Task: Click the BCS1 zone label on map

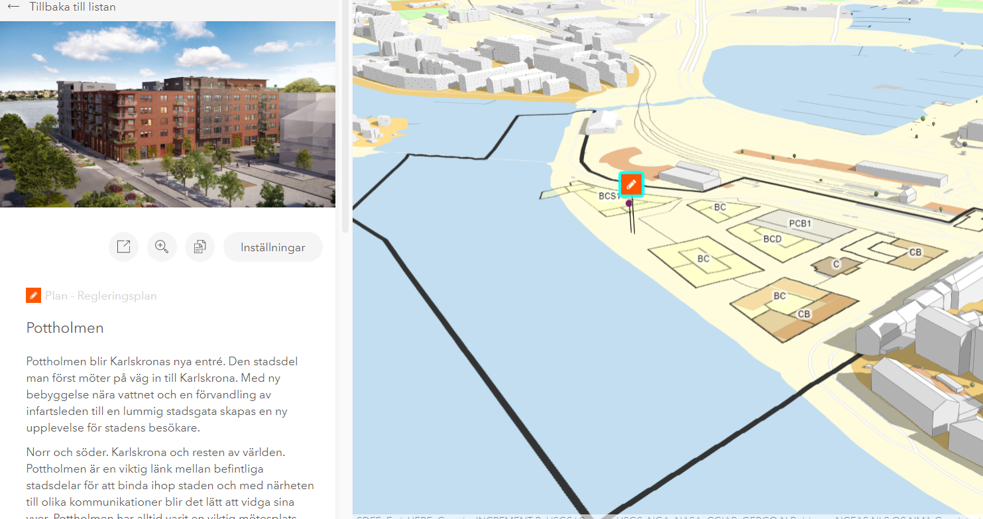Action: pos(609,196)
